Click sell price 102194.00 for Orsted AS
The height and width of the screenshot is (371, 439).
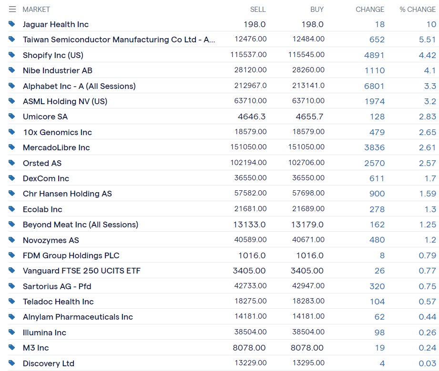click(x=248, y=163)
